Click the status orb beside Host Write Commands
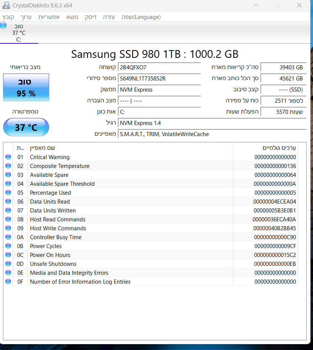Screen dimensions: 313x350 [8, 228]
